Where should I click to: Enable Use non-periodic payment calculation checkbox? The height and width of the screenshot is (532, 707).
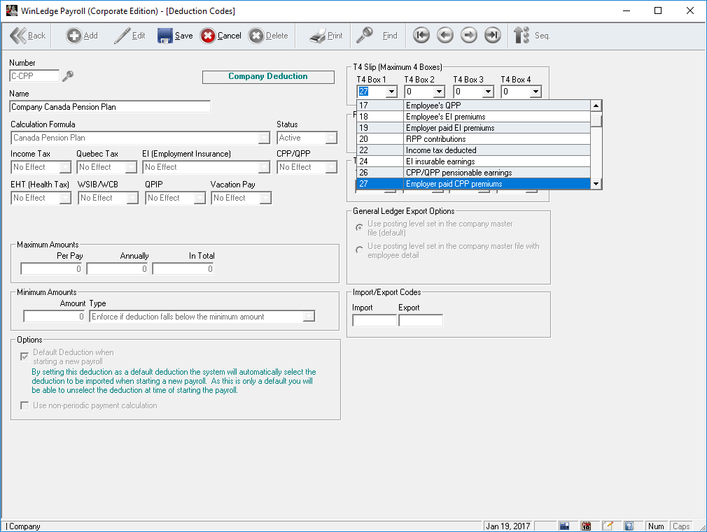tap(25, 405)
